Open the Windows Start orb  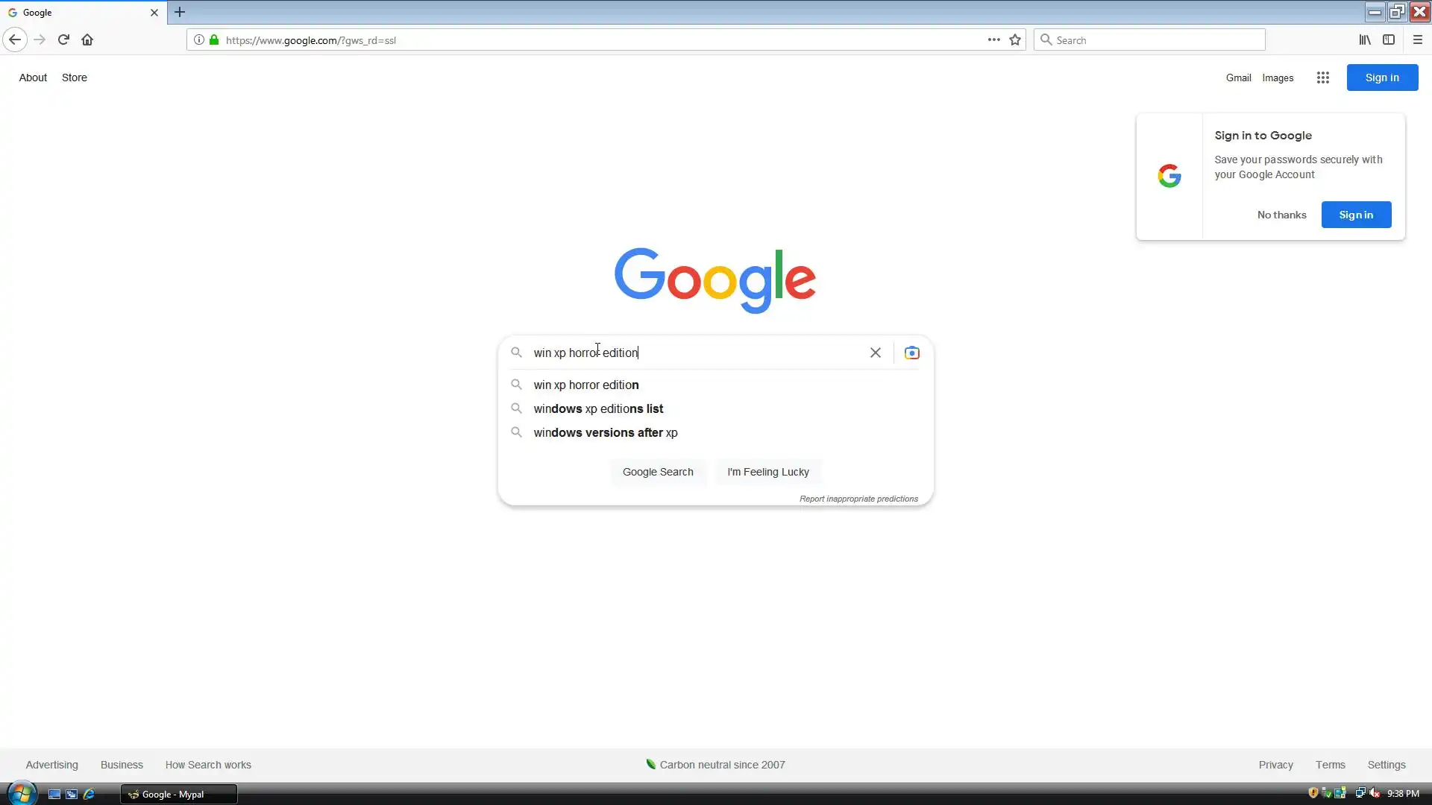point(22,793)
